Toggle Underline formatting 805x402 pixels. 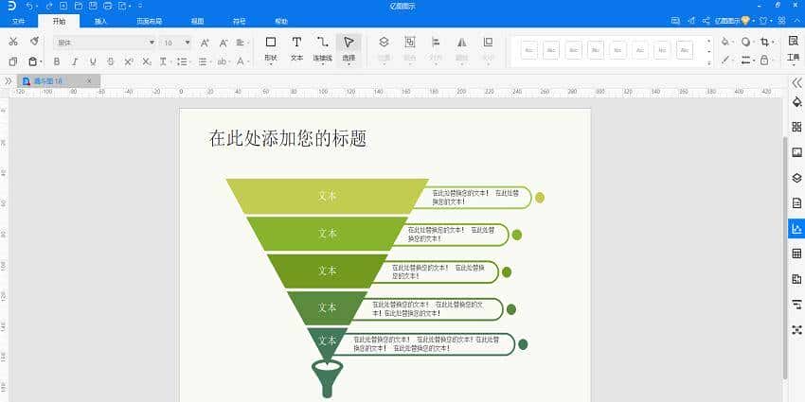(x=93, y=61)
